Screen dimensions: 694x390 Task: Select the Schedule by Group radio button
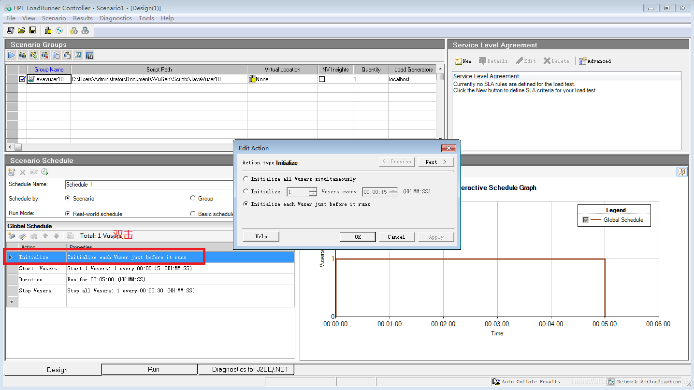tap(193, 198)
